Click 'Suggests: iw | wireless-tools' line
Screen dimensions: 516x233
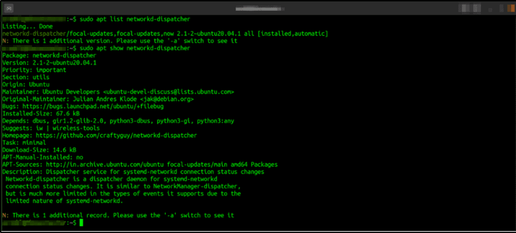[x=51, y=128]
